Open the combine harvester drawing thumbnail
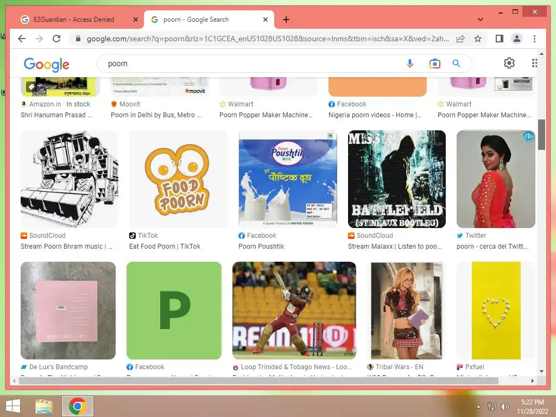This screenshot has height=417, width=556. 69,179
